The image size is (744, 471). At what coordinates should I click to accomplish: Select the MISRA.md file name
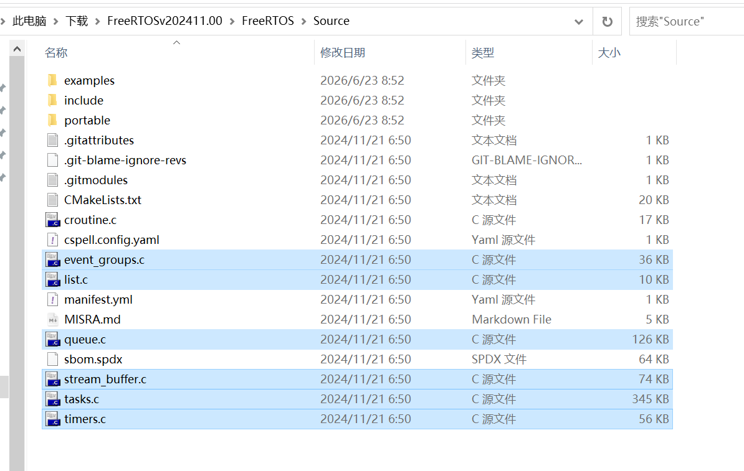click(x=92, y=319)
